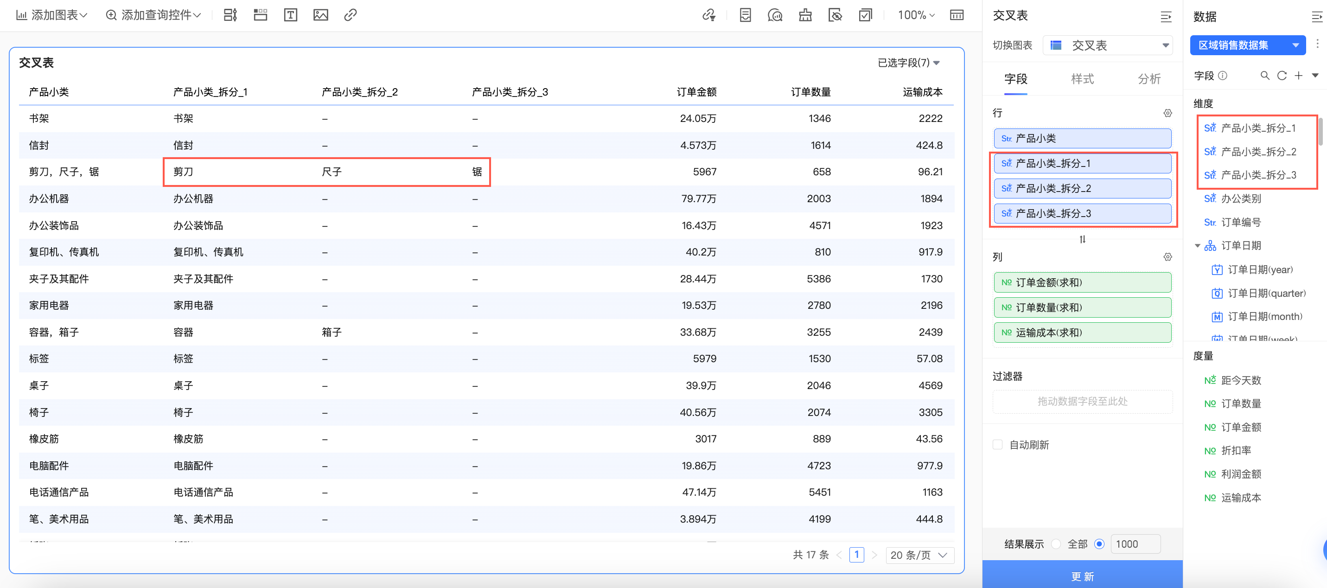Click the result count input showing 1000
Viewport: 1327px width, 588px height.
(1135, 544)
